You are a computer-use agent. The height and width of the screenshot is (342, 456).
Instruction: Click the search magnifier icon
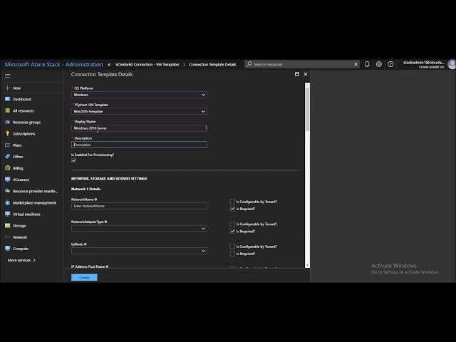(x=249, y=64)
